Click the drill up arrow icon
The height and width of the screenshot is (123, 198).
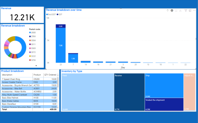tap(167, 11)
